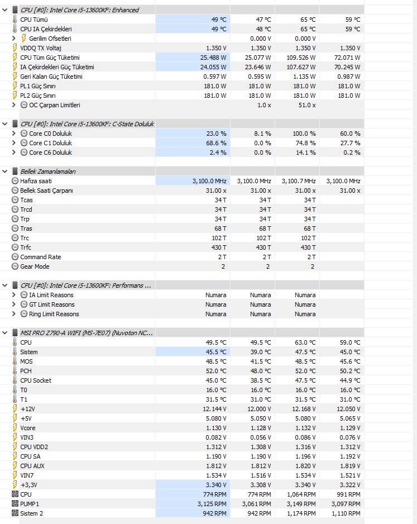Collapse MSI PRO Z790-A WIFI group
Image resolution: width=417 pixels, height=524 pixels.
(x=4, y=333)
